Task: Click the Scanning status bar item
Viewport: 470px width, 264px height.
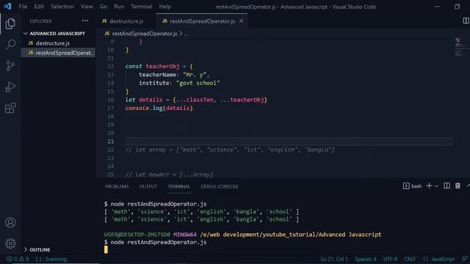Action: (x=52, y=259)
